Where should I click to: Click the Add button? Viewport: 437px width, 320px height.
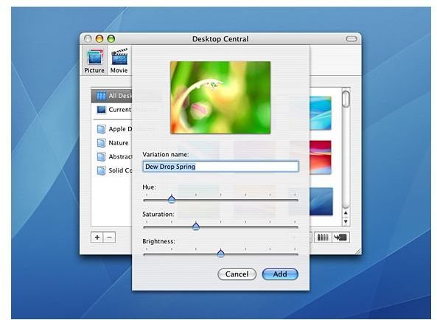[x=280, y=274]
